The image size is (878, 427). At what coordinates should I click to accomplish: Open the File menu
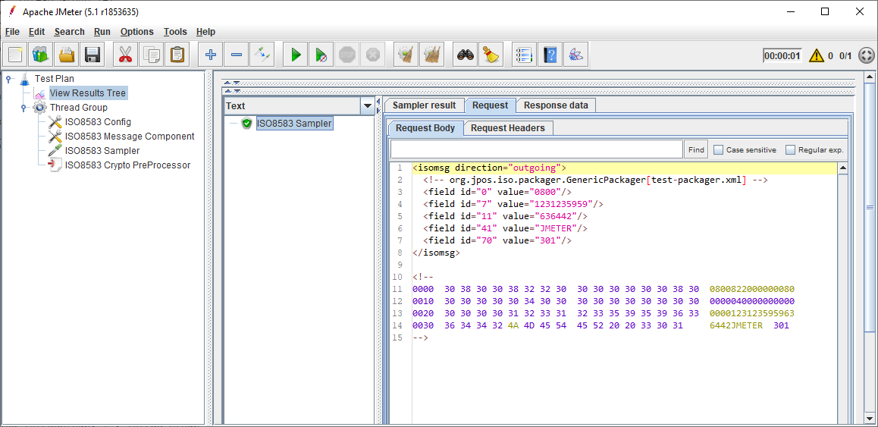pos(12,32)
